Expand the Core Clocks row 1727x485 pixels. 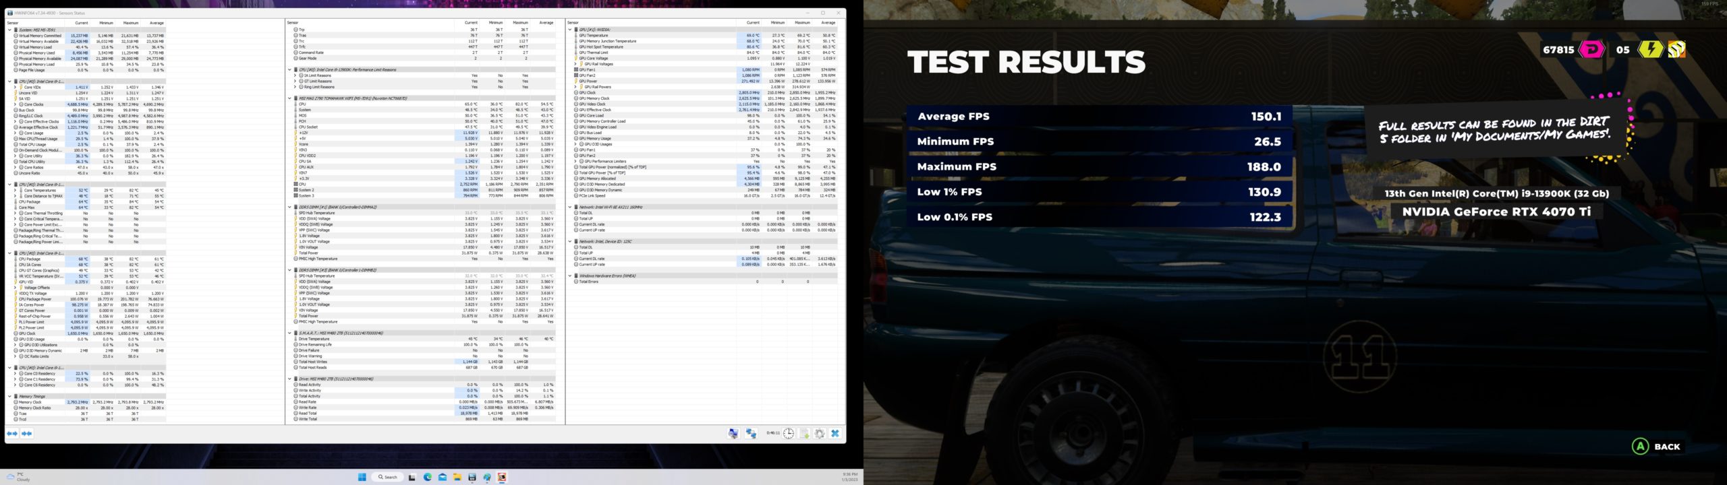[15, 104]
